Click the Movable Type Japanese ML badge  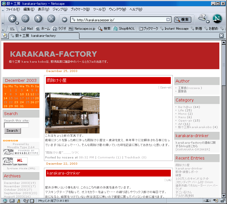tap(15, 161)
